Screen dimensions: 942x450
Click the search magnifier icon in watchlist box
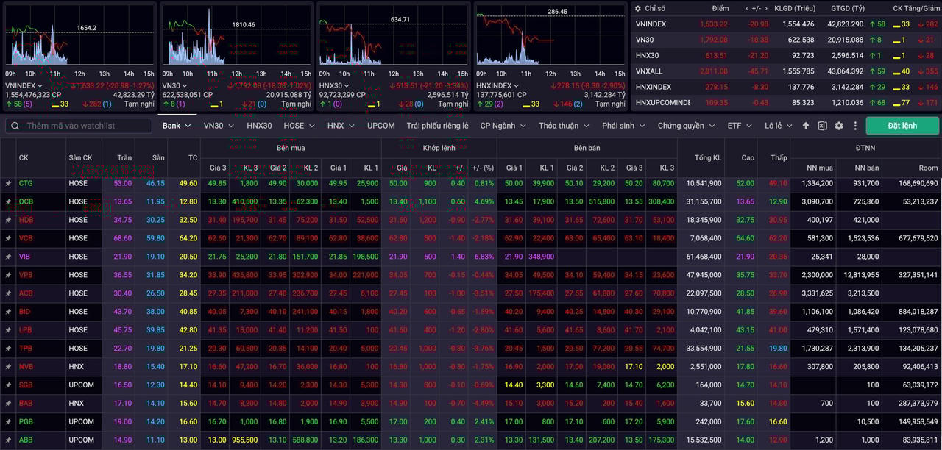point(15,126)
